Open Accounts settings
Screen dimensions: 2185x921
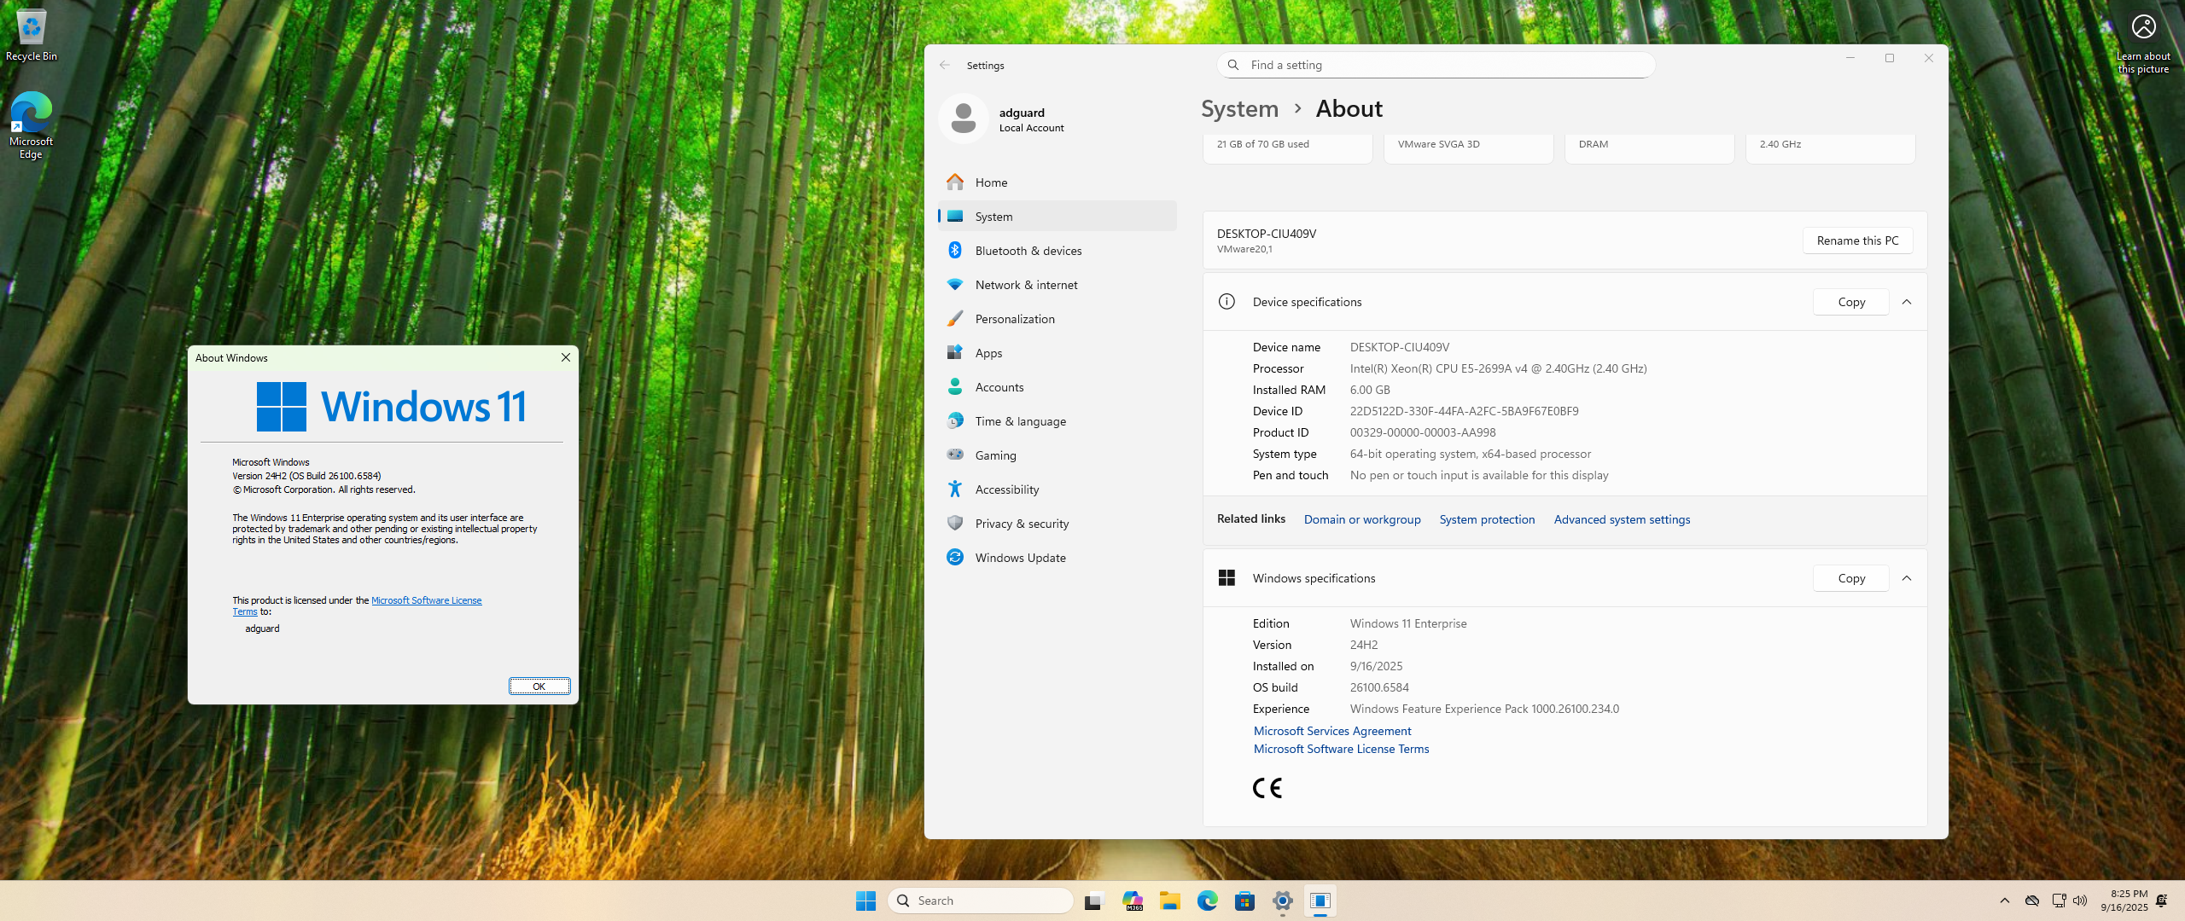[1057, 387]
